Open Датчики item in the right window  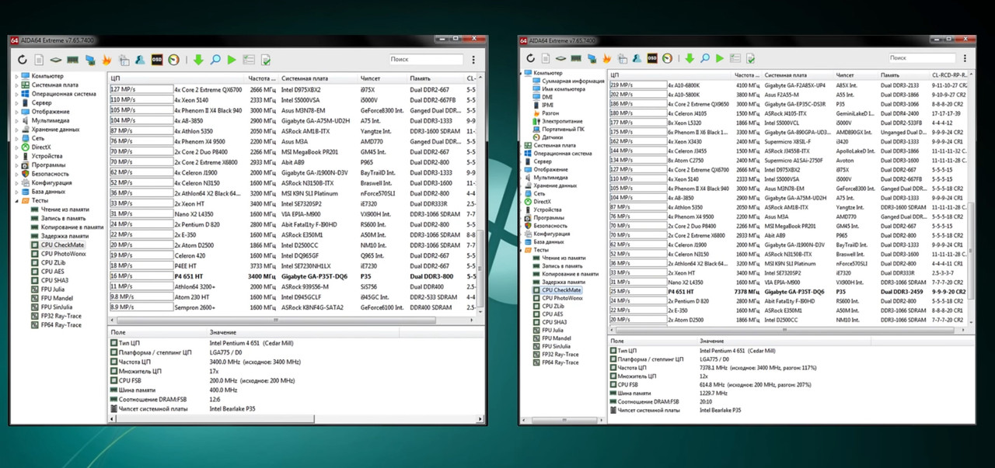click(x=553, y=137)
